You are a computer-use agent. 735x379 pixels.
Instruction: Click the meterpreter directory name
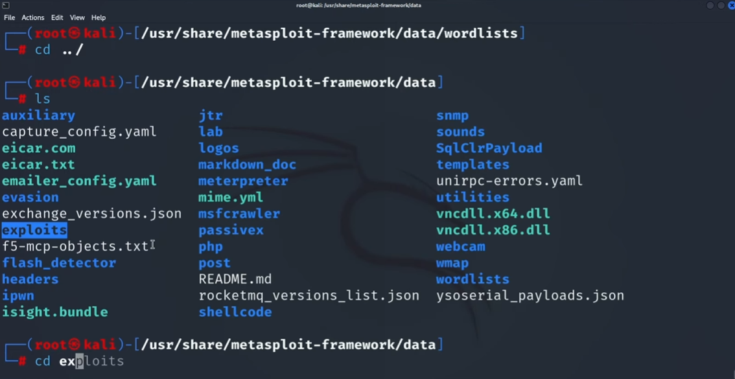(243, 181)
